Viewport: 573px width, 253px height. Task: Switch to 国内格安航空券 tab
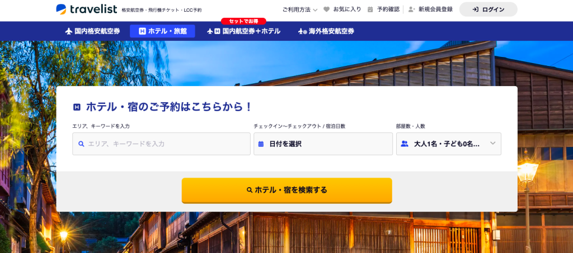tap(93, 31)
